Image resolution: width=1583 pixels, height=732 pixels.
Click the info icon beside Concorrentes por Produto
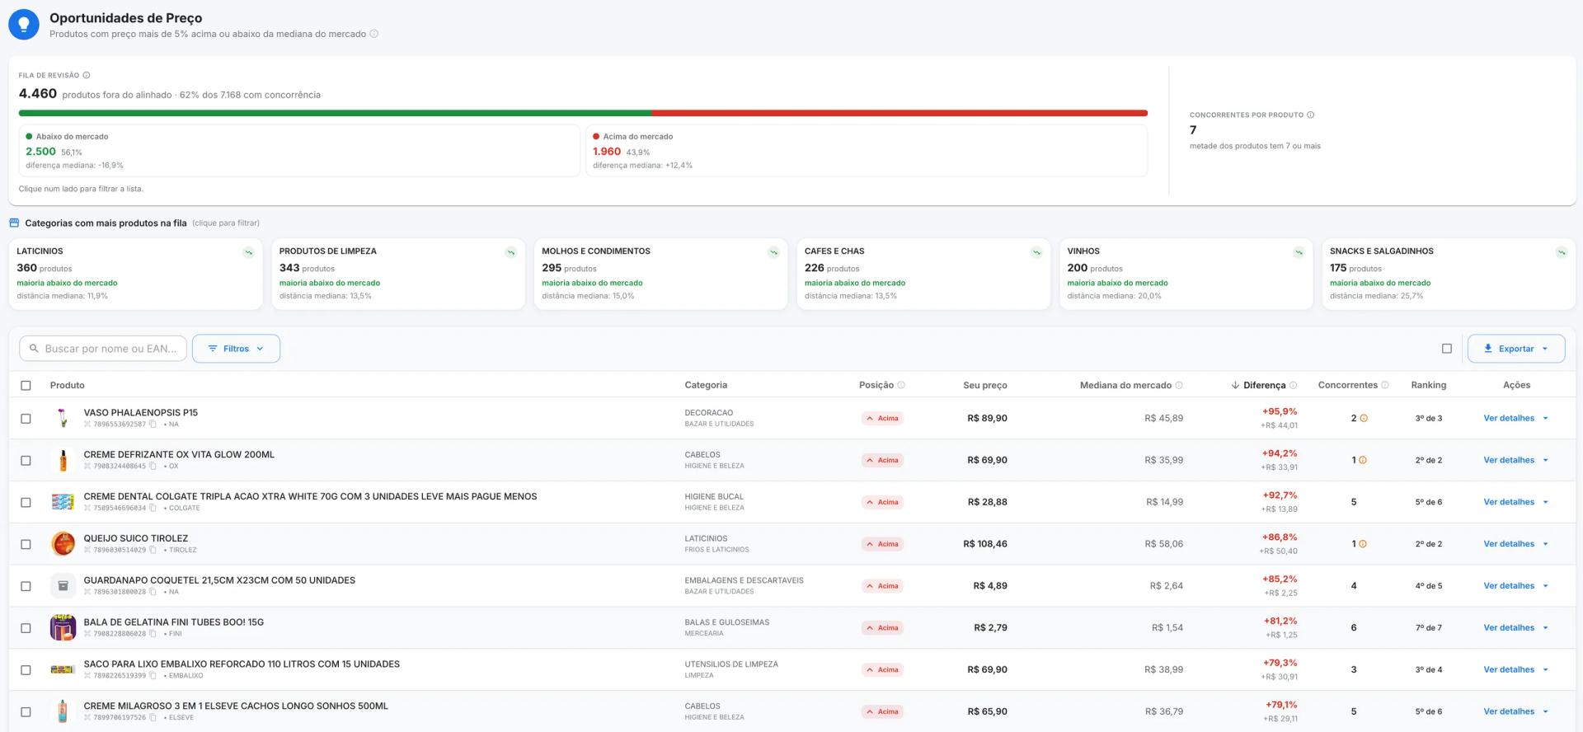pos(1310,115)
